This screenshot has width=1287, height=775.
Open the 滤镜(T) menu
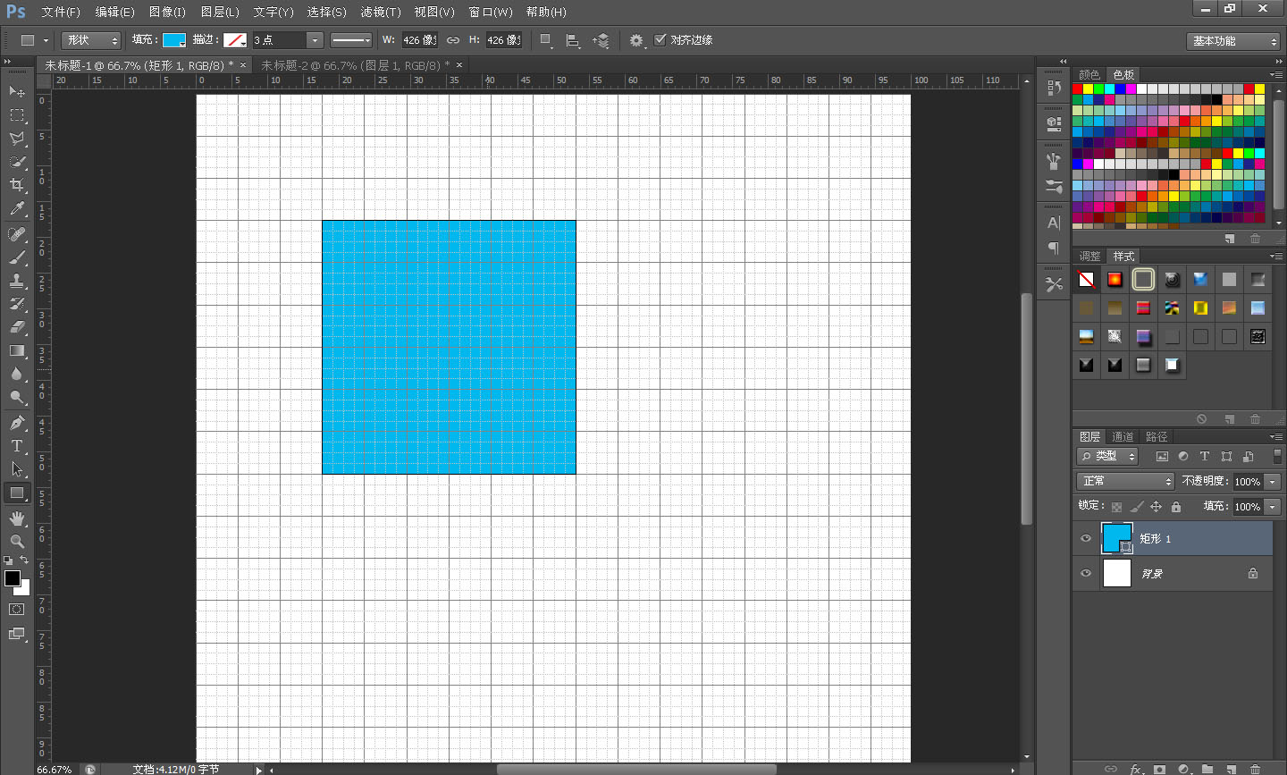coord(381,12)
